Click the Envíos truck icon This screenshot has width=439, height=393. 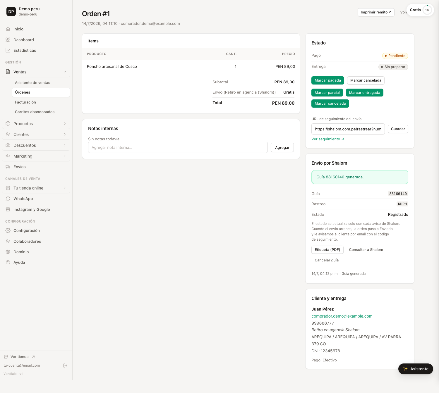[x=8, y=167]
